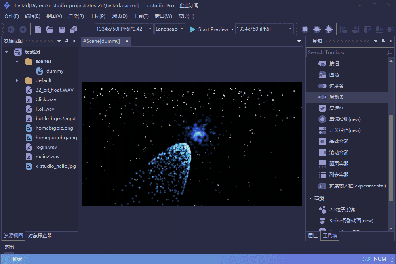The width and height of the screenshot is (396, 264).
Task: Click the Search Toolbox input field
Action: pos(346,52)
